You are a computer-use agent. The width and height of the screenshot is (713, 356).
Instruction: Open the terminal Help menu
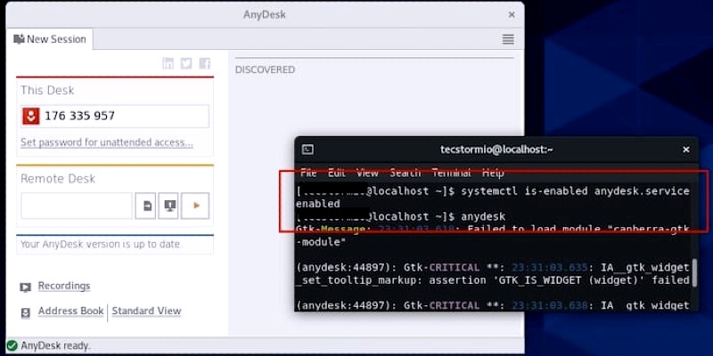(493, 173)
